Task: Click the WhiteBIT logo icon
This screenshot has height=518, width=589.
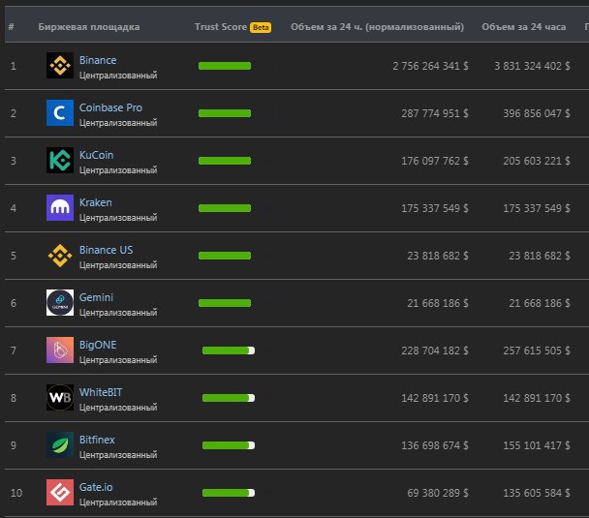Action: (x=60, y=398)
